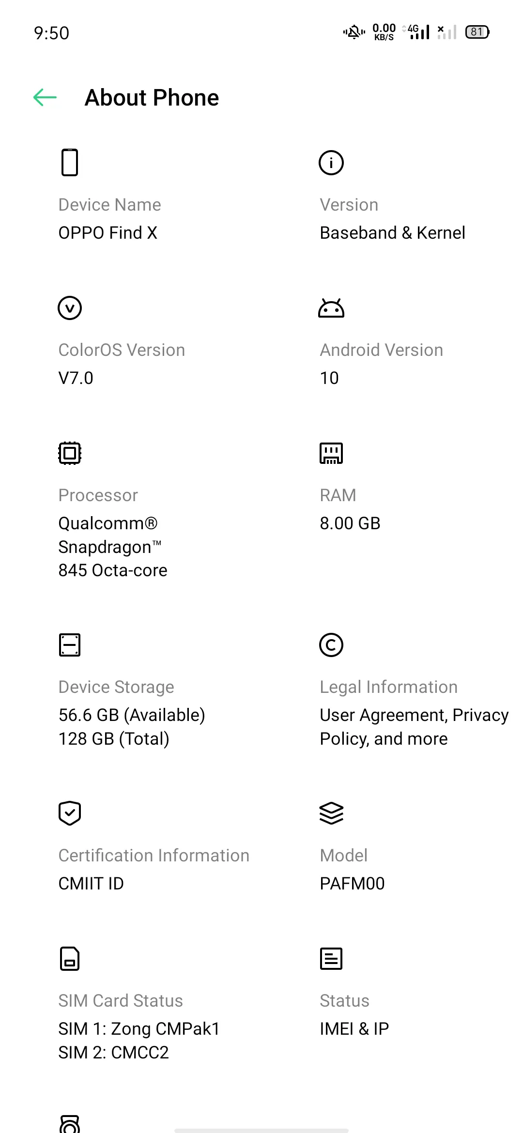Open the IMEI & IP status entry
The image size is (523, 1133).
(354, 1029)
